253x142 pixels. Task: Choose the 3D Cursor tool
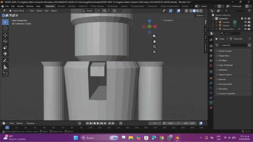click(5, 28)
